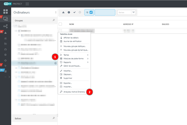
Task: Open the Dashboard grid icon in sidebar
Action: tap(5, 12)
